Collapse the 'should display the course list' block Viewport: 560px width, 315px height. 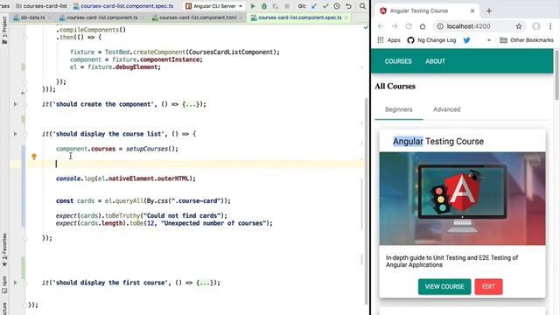click(25, 134)
